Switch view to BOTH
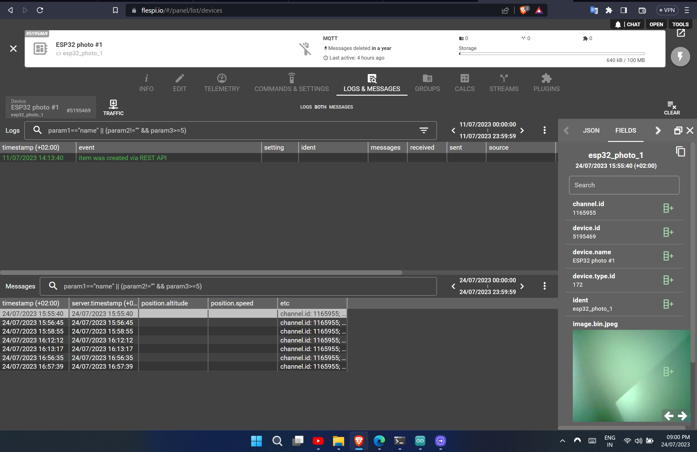Image resolution: width=697 pixels, height=452 pixels. 320,107
